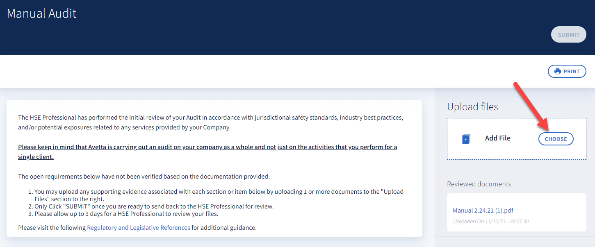Open Manual 2.24.21 (1).pdf link
This screenshot has height=247, width=595.
pos(483,211)
